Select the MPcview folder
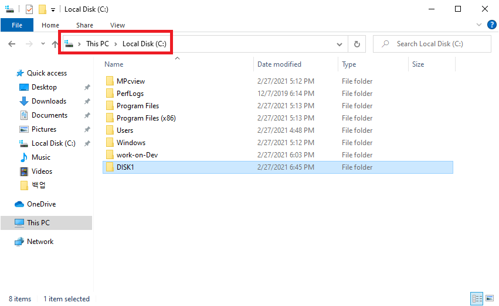 131,81
